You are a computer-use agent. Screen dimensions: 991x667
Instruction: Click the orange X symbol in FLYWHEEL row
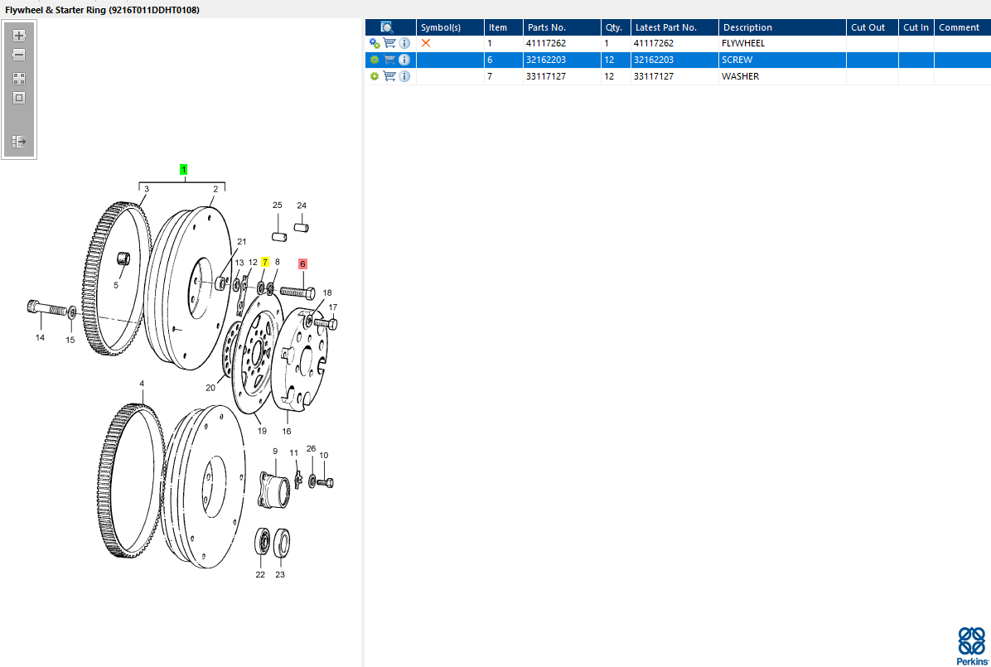coord(426,43)
